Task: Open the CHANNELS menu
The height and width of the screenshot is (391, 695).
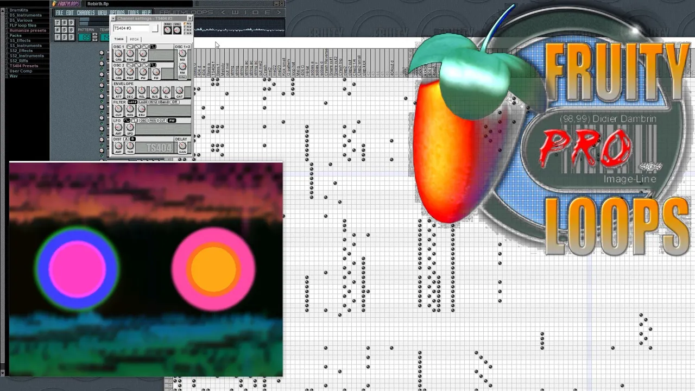Action: click(86, 12)
